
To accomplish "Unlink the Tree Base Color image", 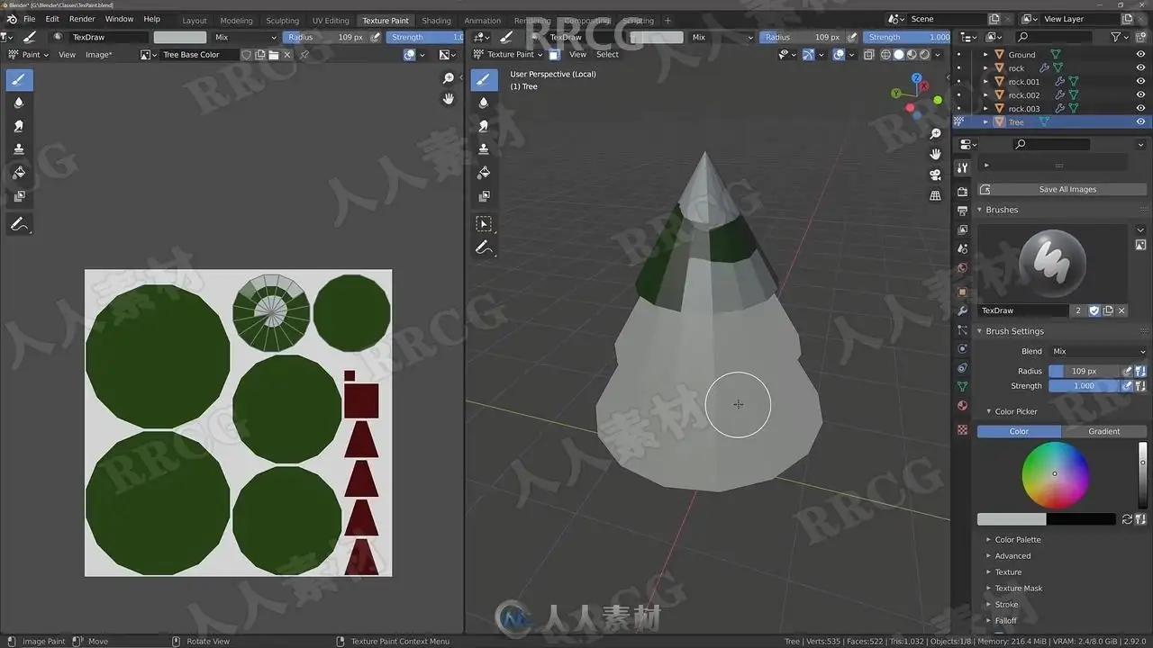I will point(287,55).
